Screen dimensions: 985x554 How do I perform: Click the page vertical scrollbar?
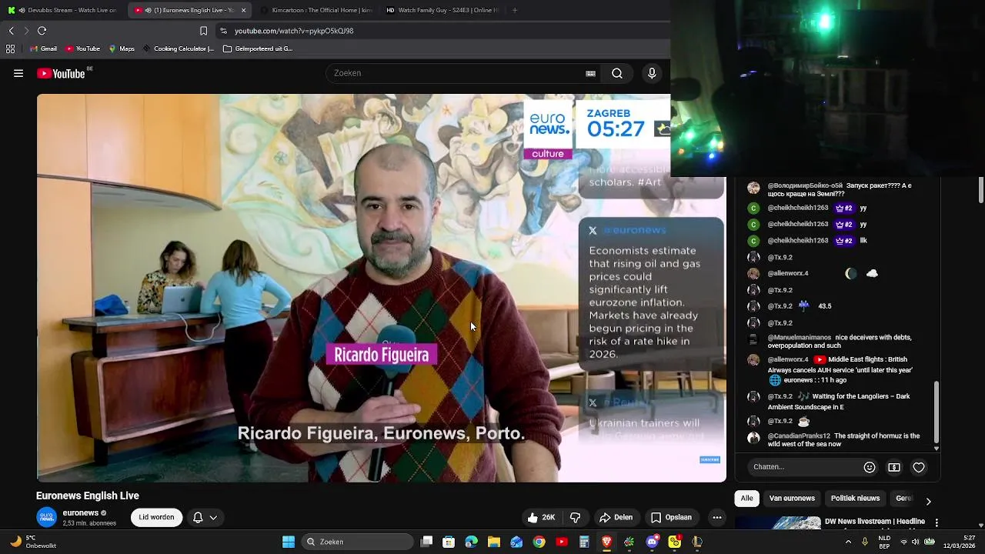(981, 191)
